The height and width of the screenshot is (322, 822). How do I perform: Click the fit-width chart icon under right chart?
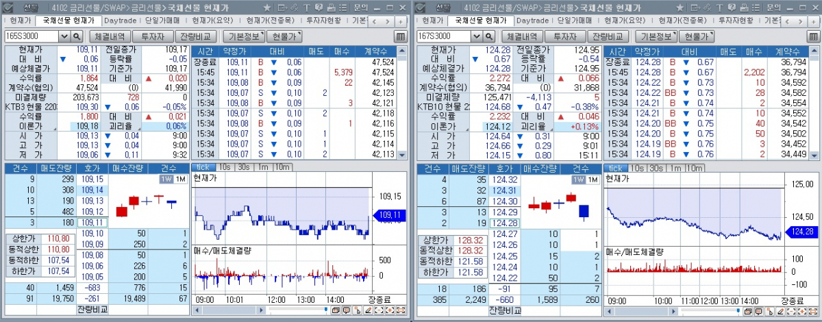coord(812,310)
